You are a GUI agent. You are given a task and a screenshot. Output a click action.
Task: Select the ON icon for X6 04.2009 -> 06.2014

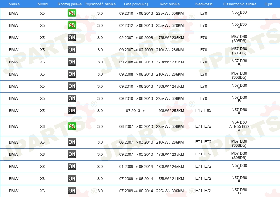72,166
